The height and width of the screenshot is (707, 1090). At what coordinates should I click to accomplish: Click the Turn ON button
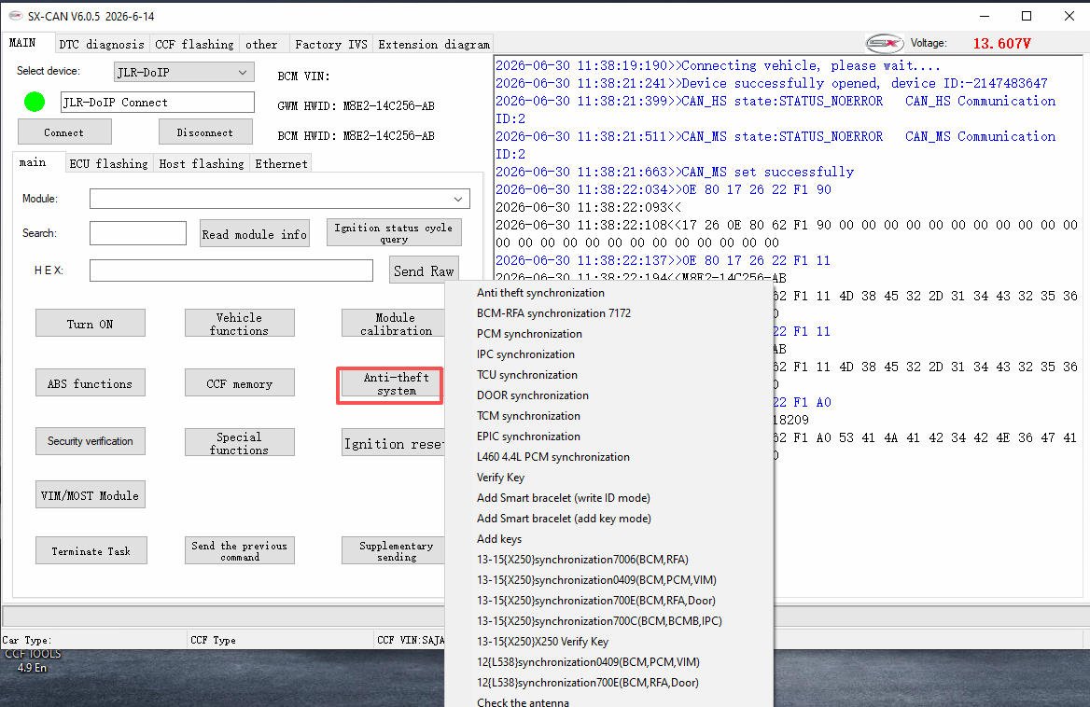click(x=91, y=324)
